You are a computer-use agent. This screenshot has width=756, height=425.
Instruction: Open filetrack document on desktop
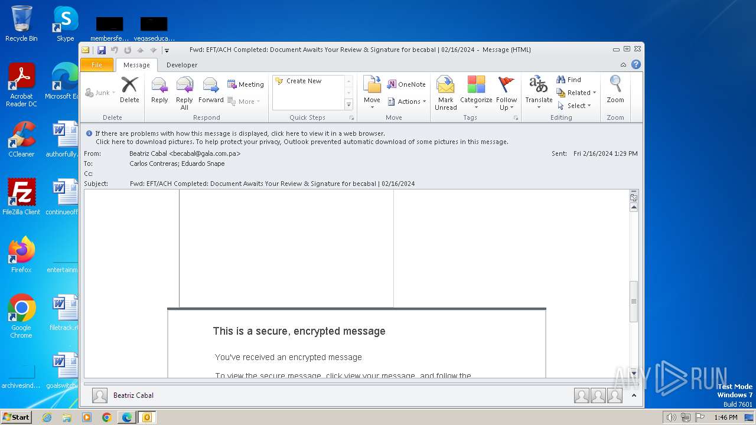coord(64,313)
